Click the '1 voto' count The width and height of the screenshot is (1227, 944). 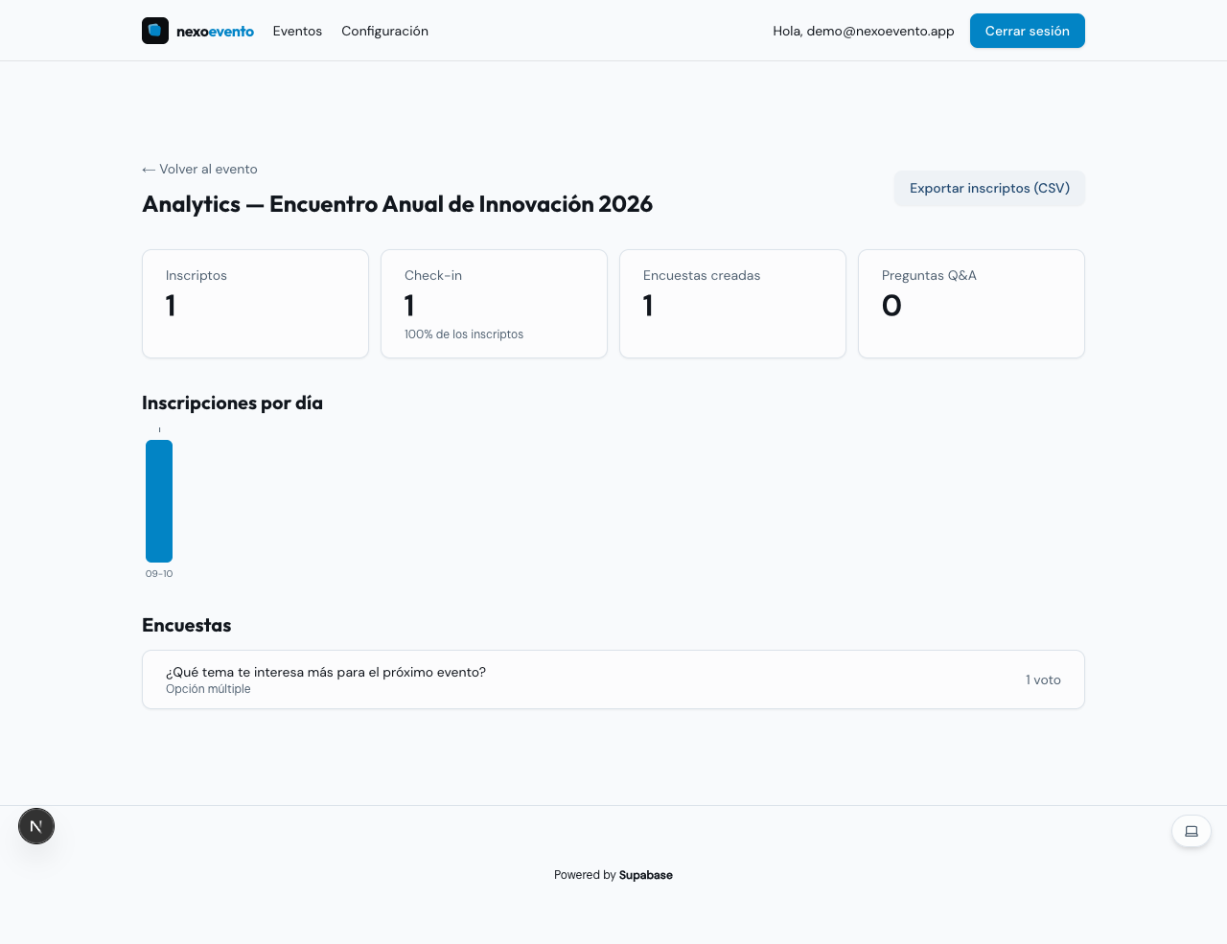coord(1043,679)
